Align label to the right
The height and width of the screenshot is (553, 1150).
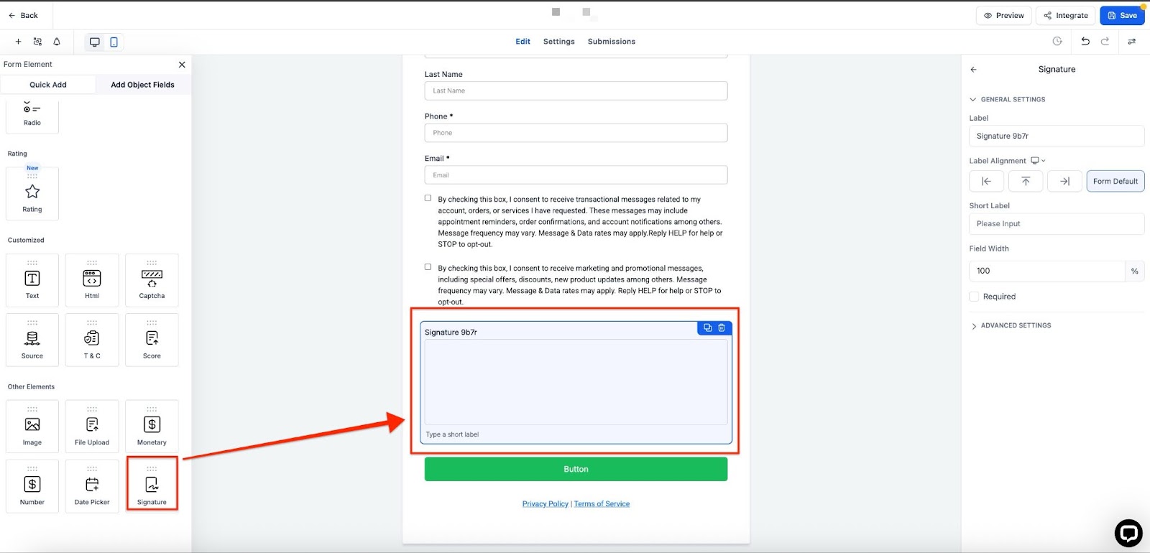1065,181
